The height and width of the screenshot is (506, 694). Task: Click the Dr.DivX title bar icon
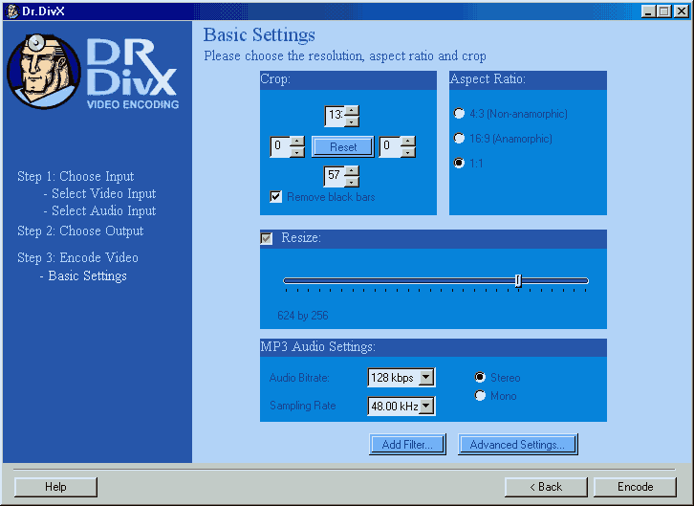coord(10,10)
